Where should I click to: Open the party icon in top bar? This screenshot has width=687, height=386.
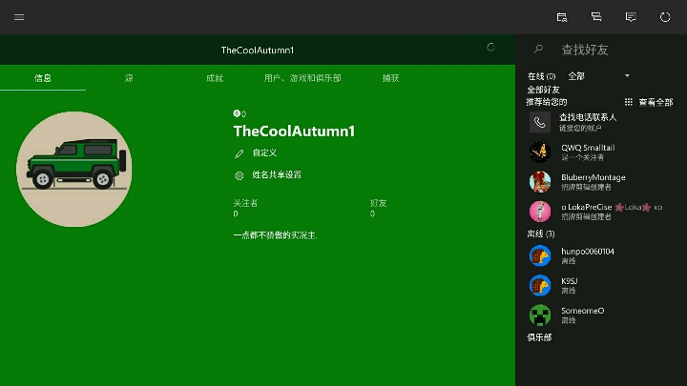coord(596,17)
